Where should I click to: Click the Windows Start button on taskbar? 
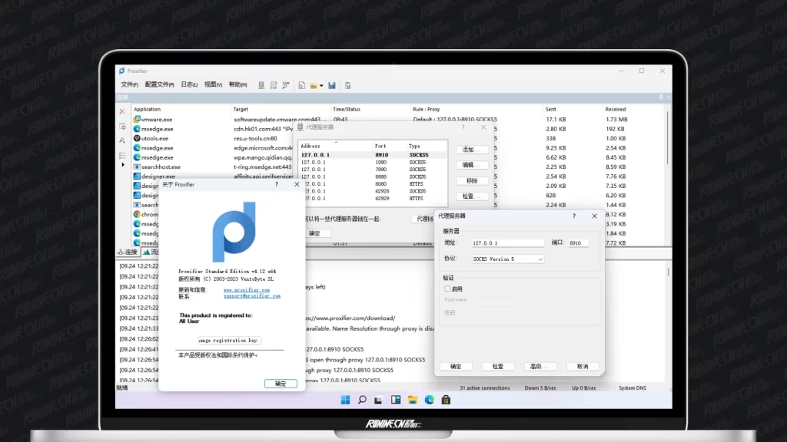345,400
